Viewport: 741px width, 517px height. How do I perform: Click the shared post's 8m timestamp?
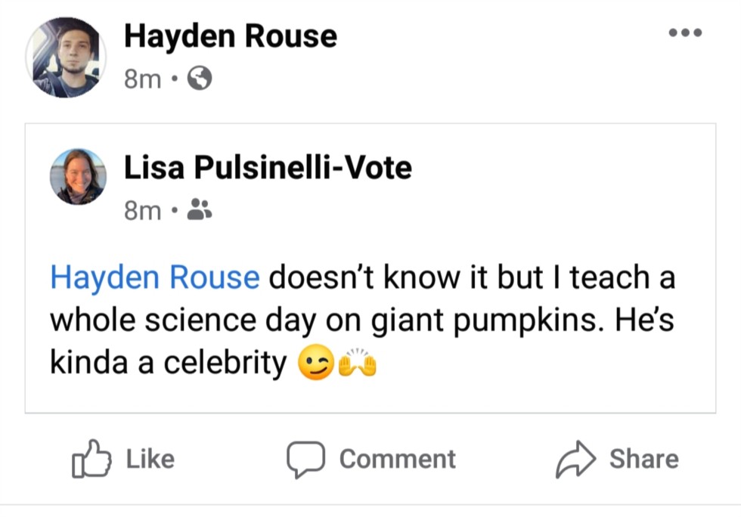click(142, 209)
